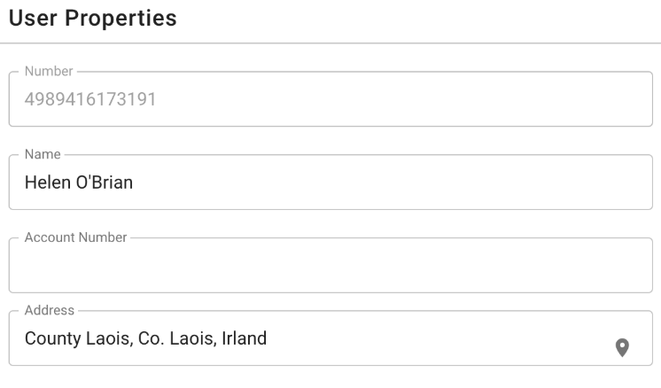Focus the disabled Number input field
Viewport: 661px width, 388px height.
pos(330,99)
